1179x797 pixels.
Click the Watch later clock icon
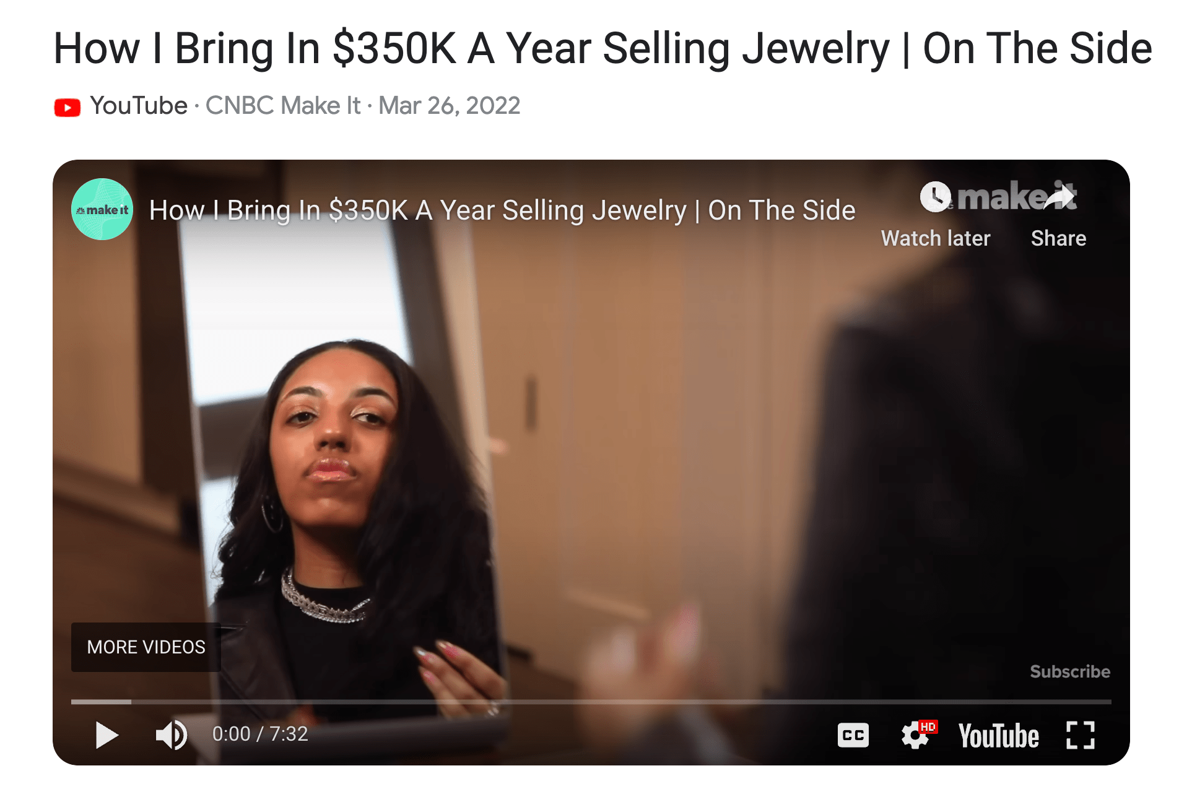click(935, 197)
